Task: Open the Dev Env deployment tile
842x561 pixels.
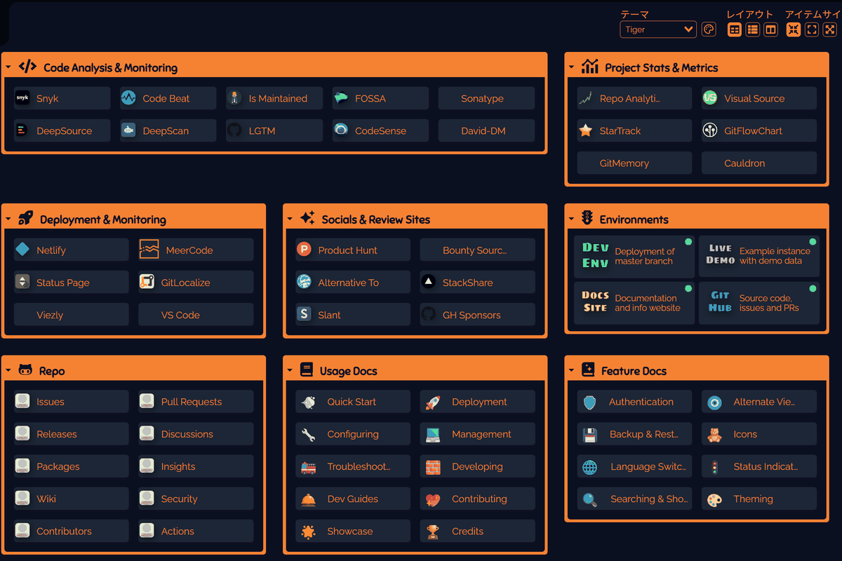Action: pyautogui.click(x=634, y=256)
